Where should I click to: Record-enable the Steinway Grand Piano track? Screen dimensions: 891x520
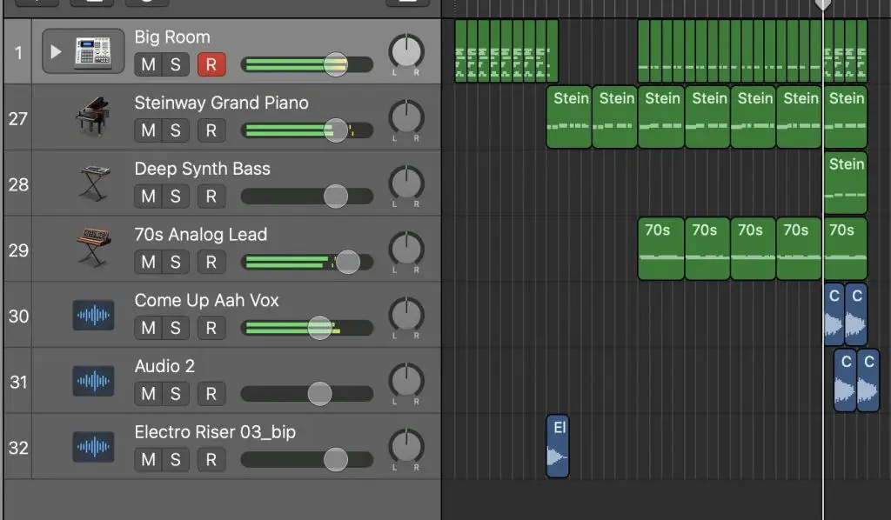tap(211, 130)
